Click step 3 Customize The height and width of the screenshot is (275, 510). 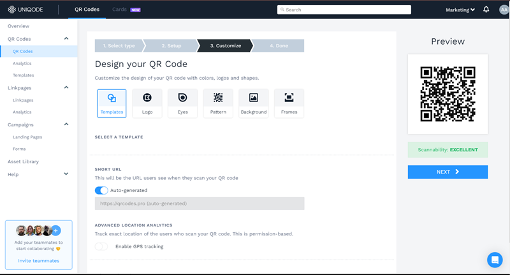(226, 45)
